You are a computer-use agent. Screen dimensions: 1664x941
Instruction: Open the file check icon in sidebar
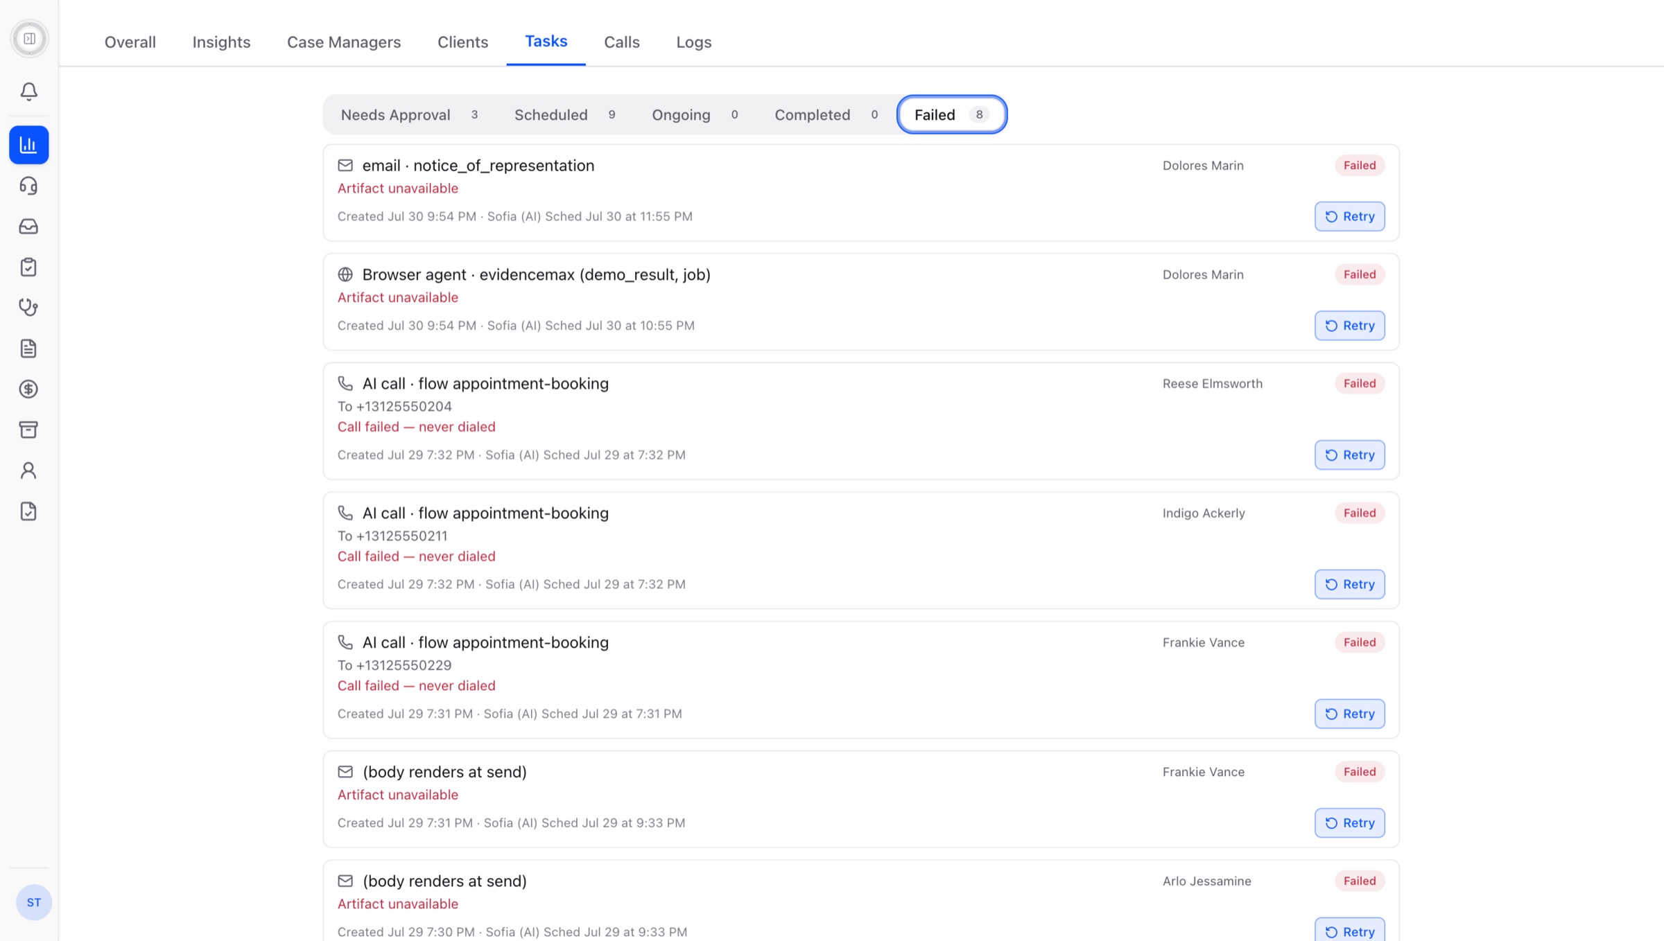(x=28, y=511)
